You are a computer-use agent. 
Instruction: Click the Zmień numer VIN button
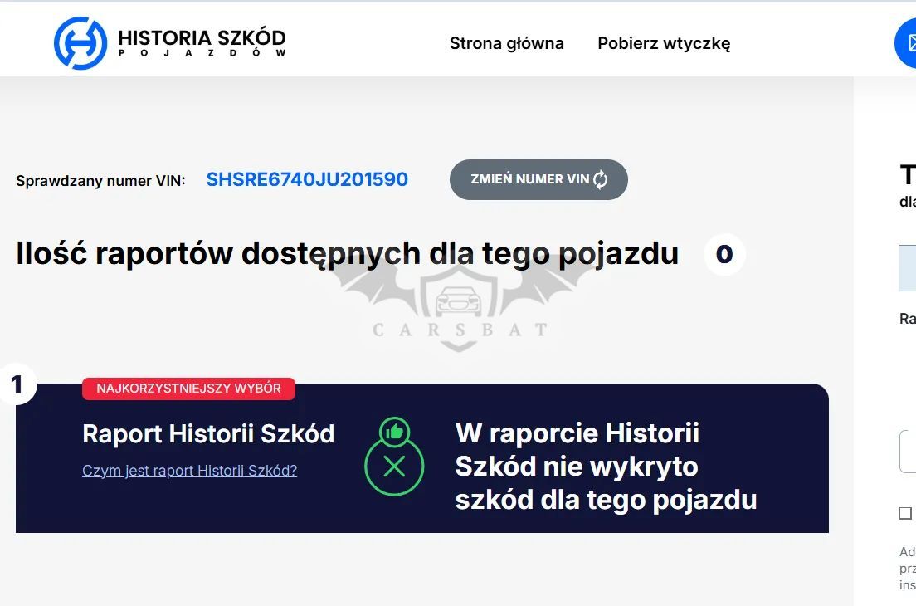pos(538,179)
